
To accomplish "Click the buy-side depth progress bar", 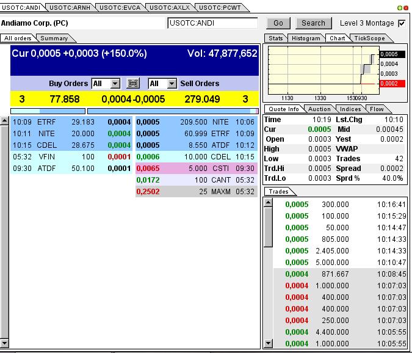I will (x=48, y=111).
